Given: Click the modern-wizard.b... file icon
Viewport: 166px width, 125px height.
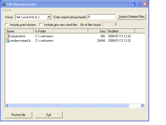Looking at the screenshot, I should tap(8, 41).
